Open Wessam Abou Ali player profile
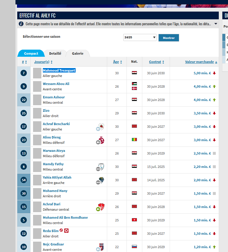228x252 pixels. [x=56, y=84]
